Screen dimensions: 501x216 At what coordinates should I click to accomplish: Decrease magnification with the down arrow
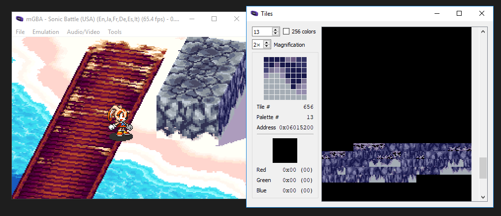tap(267, 47)
